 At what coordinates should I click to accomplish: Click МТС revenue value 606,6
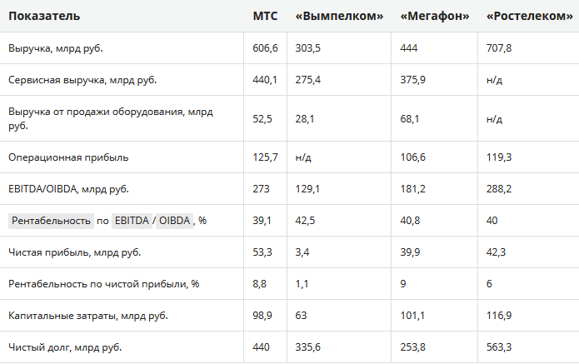pyautogui.click(x=265, y=48)
